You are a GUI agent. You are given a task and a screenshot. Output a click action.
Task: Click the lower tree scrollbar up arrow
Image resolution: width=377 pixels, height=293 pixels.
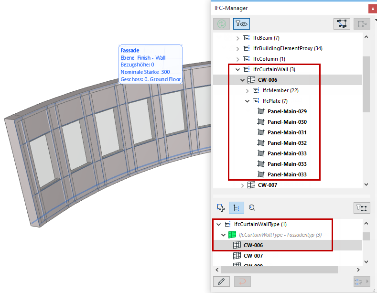(x=366, y=224)
